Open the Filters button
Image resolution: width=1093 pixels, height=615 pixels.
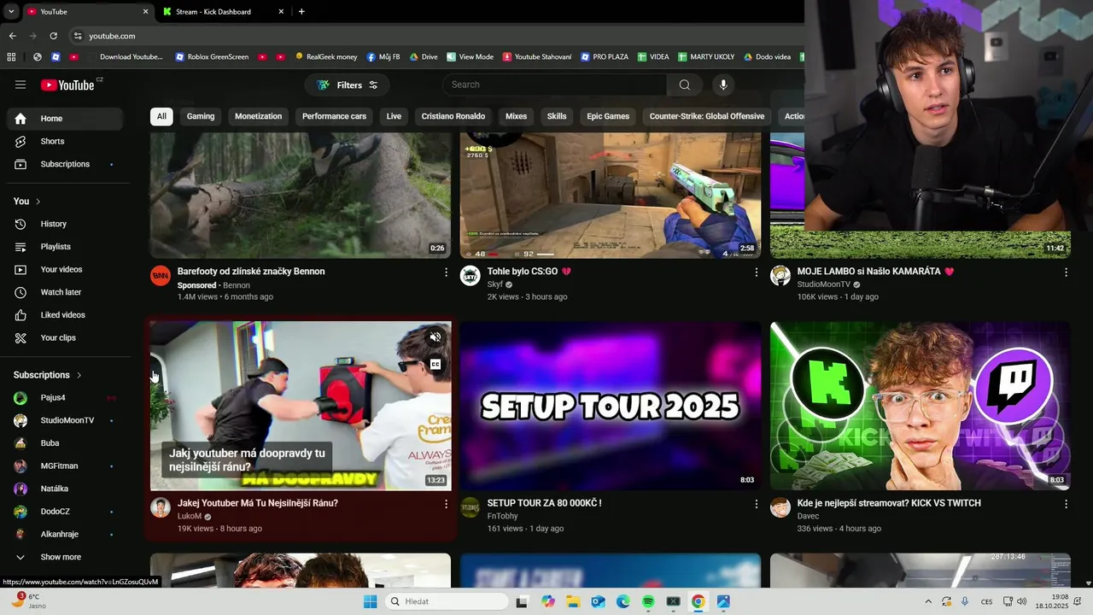coord(348,85)
